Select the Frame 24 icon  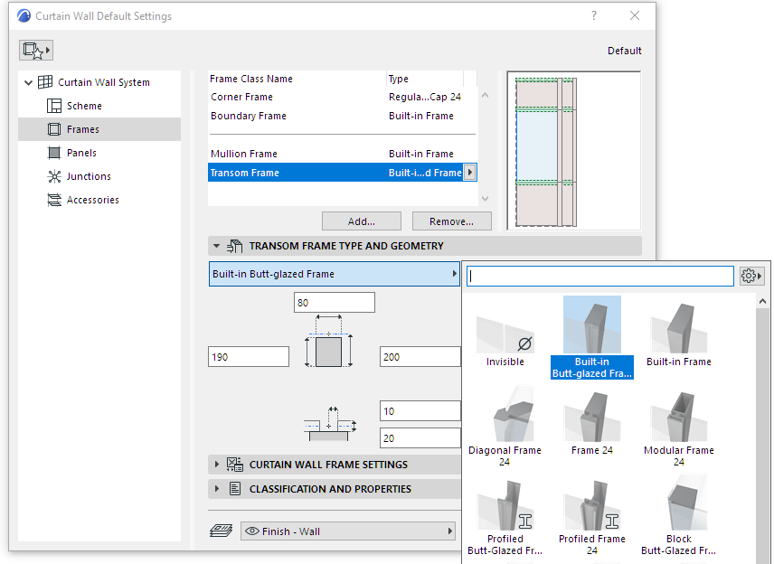pos(591,418)
